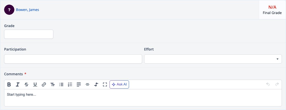Insert a hyperlink in the comment
The image size is (286, 110).
point(44,84)
